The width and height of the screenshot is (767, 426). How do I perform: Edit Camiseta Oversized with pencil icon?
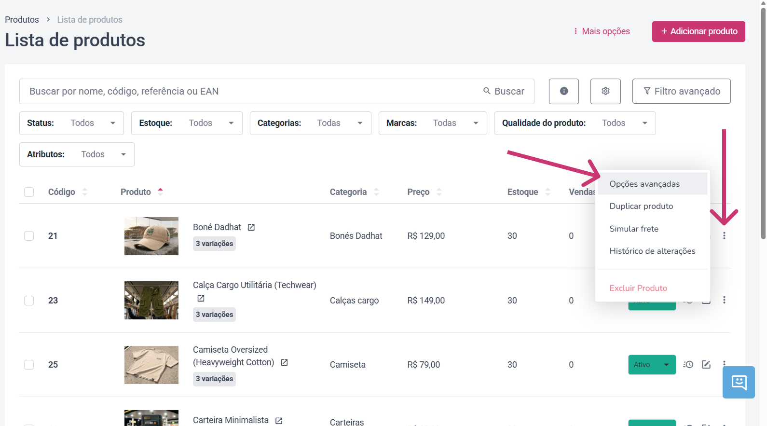pos(706,365)
